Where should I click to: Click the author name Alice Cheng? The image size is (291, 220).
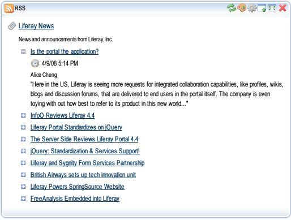coord(44,75)
